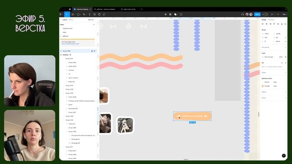Add an export setting with the plus button
This screenshot has height=164, width=292.
(x=286, y=98)
